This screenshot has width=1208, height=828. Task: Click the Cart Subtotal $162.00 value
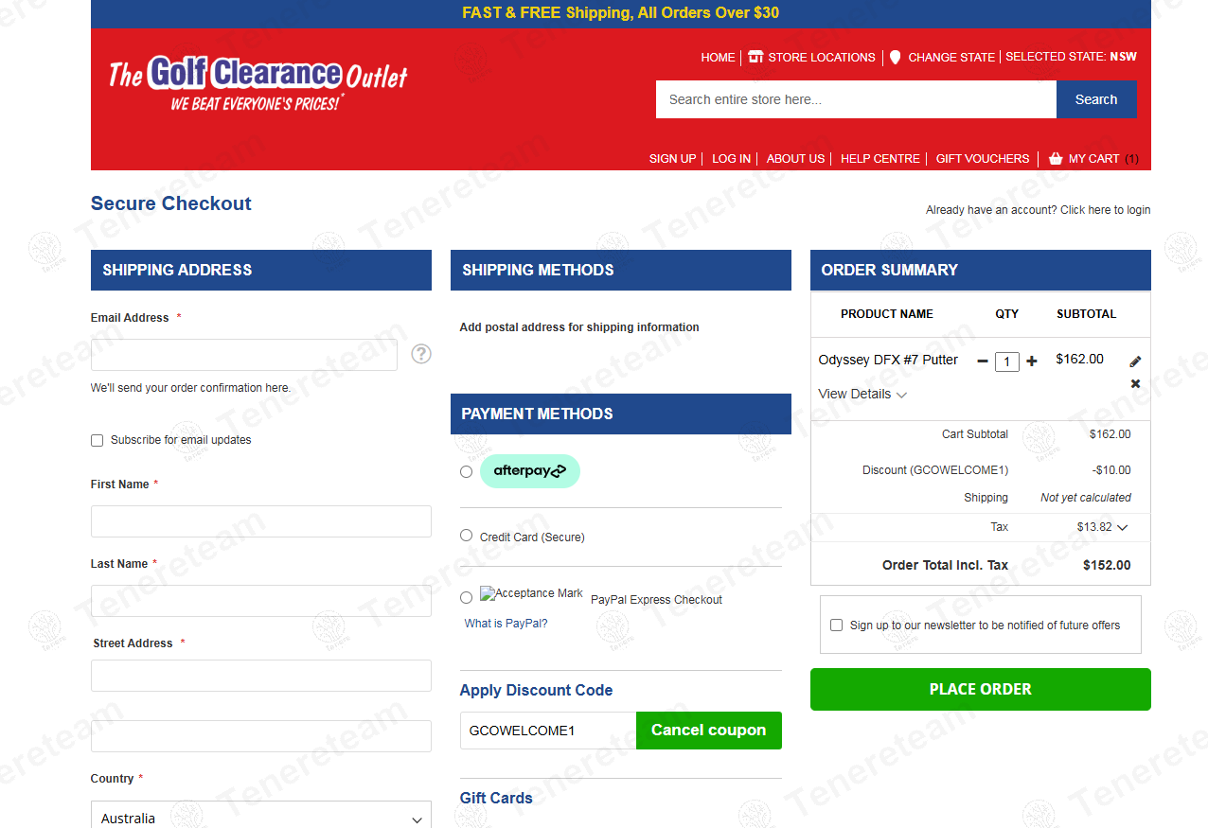tap(1110, 434)
